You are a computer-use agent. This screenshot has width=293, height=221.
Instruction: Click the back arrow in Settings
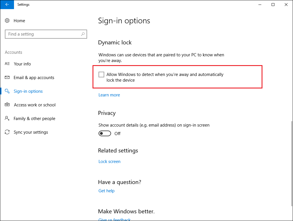(7, 5)
